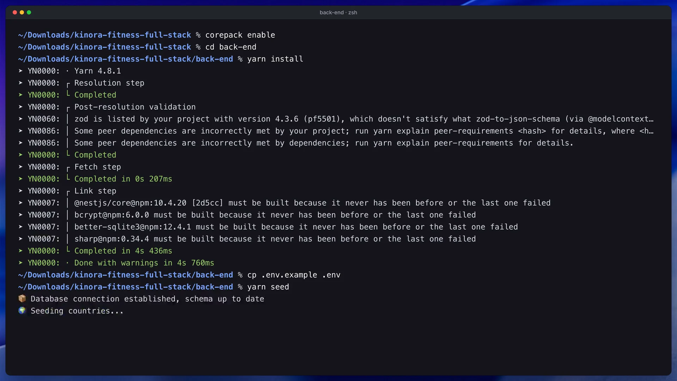Click the 'corepack enable' command text
This screenshot has height=381, width=677.
[x=240, y=35]
